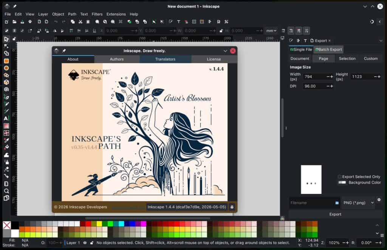Switch to the Translators tab
The image size is (387, 250).
[166, 59]
